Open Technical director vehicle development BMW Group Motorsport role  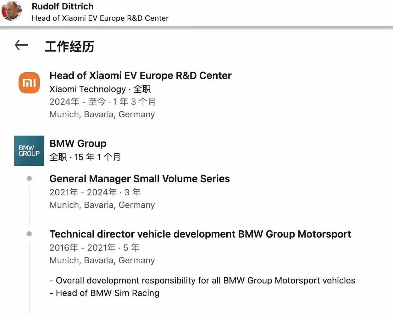tap(200, 234)
